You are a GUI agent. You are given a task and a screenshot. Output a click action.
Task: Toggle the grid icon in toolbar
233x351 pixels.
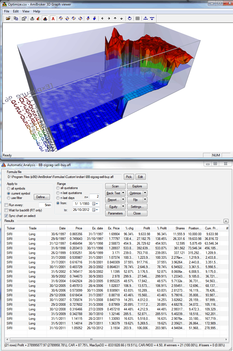(x=137, y=19)
